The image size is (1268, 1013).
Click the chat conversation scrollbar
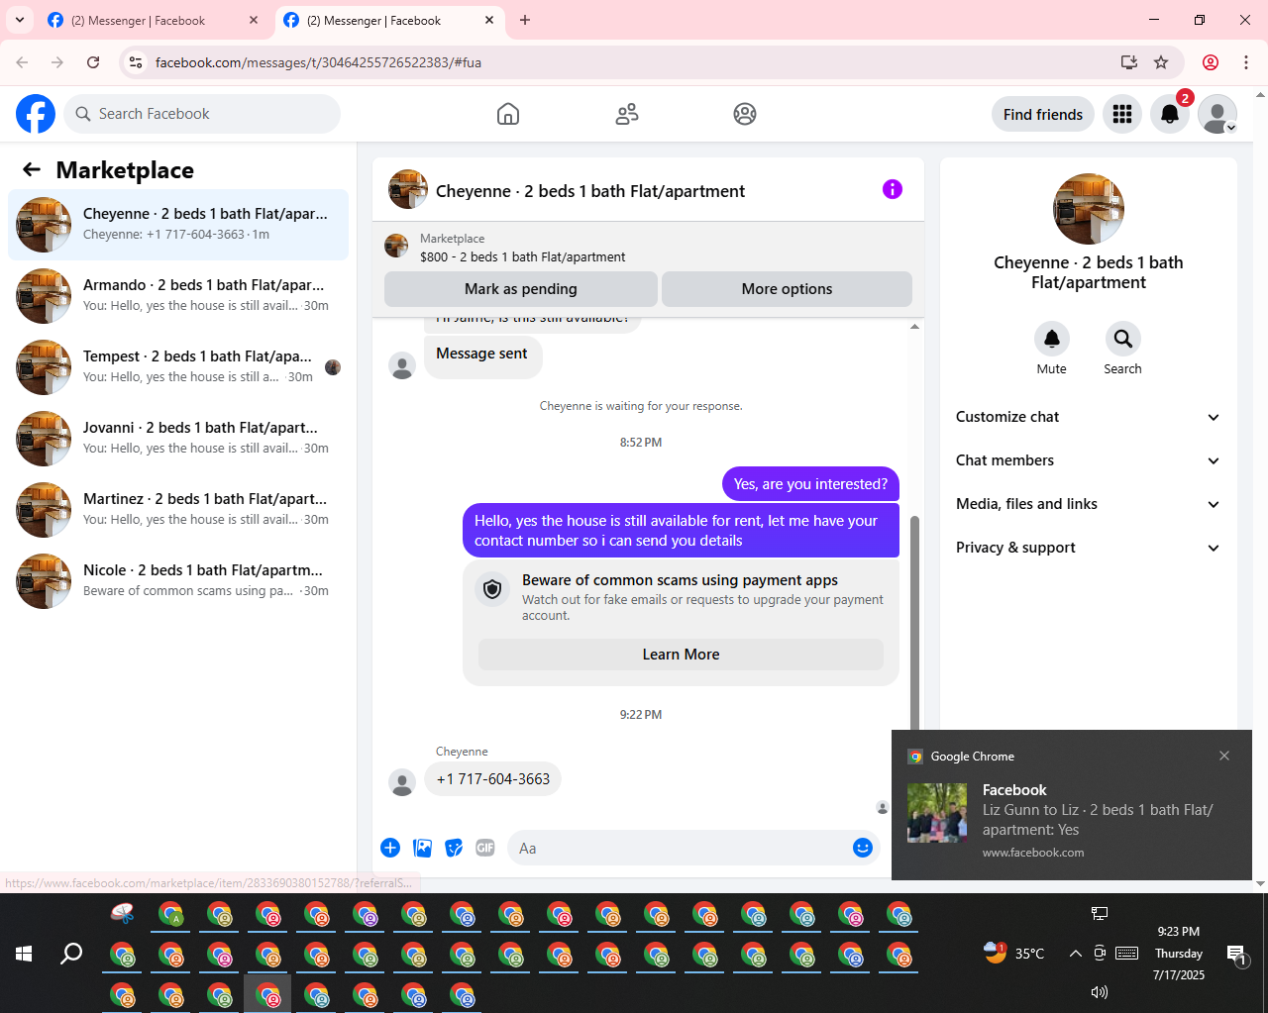pos(914,623)
